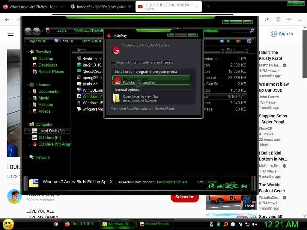Select the Windows 7 ISO file row

(x=161, y=96)
